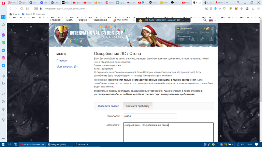
Task: Open history clock in the sidebar
Action: [3, 102]
